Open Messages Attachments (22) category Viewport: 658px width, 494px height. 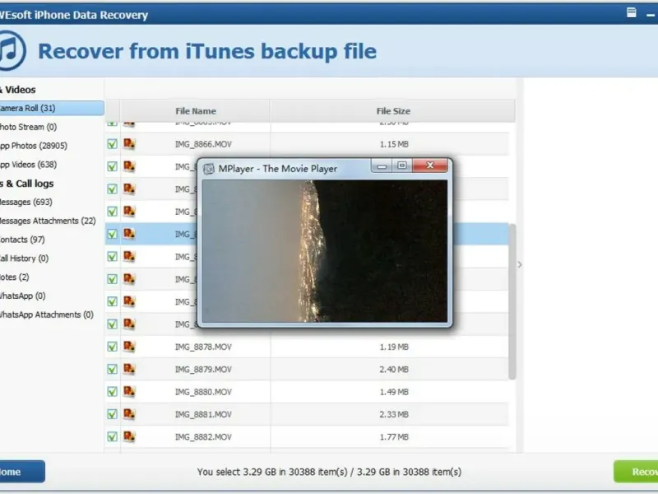click(48, 221)
